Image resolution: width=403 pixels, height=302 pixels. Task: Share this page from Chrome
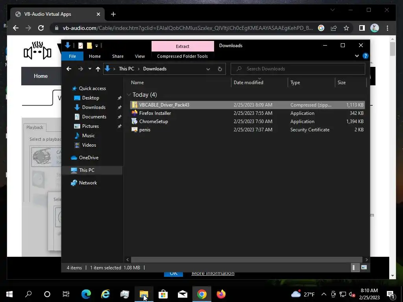(x=334, y=28)
